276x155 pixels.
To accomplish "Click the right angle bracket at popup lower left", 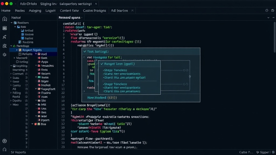I will (x=84, y=91).
